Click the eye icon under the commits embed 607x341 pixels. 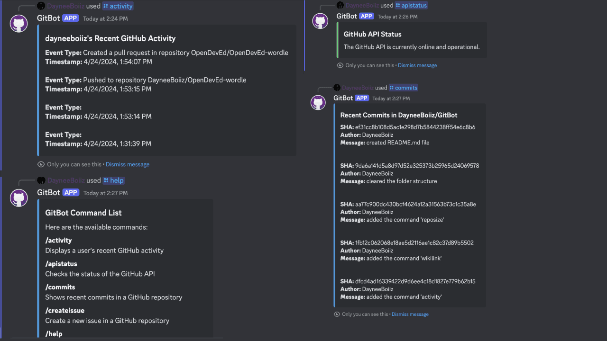pyautogui.click(x=337, y=314)
